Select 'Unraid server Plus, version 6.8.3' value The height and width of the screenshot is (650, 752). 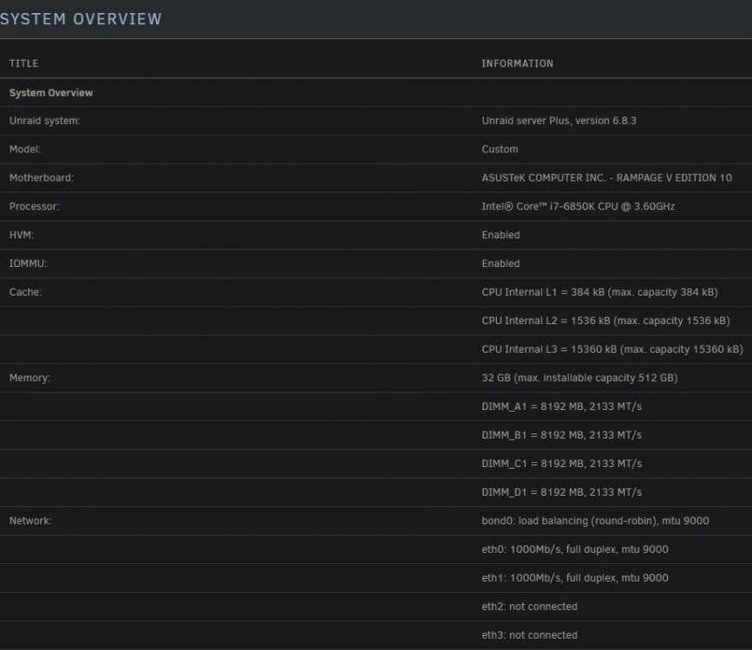point(559,120)
